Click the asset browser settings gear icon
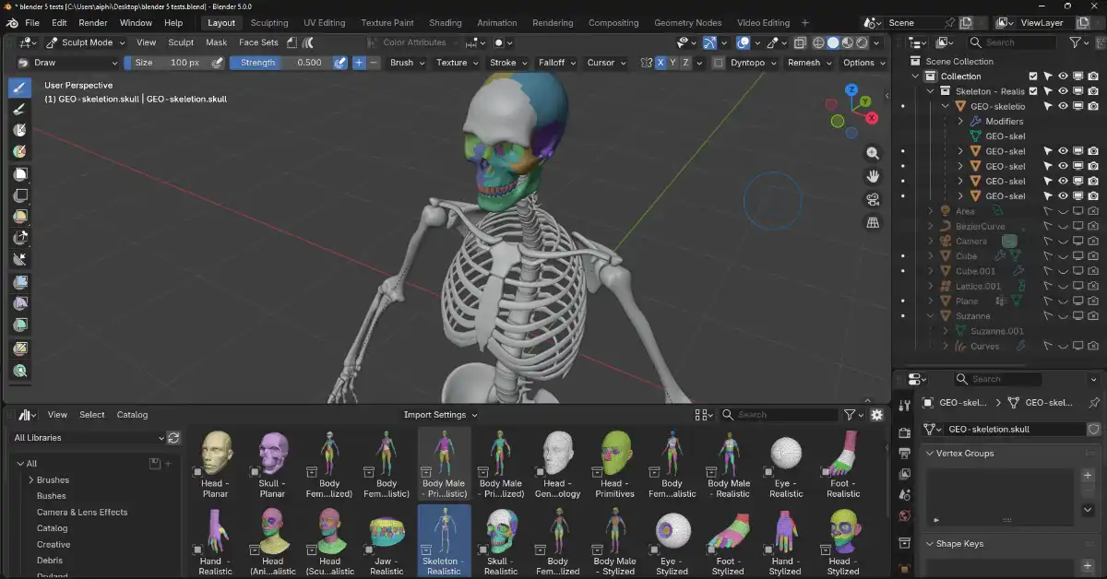The image size is (1107, 579). (x=876, y=415)
